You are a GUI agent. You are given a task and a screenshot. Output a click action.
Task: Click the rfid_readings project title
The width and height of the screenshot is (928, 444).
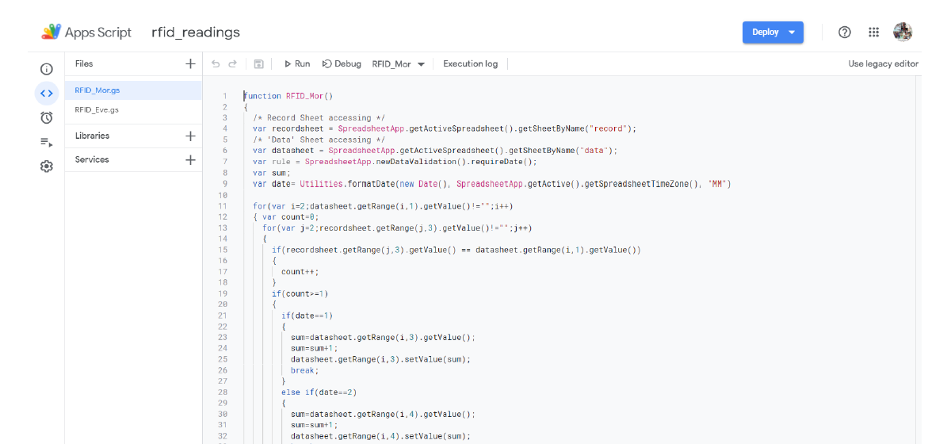tap(196, 33)
